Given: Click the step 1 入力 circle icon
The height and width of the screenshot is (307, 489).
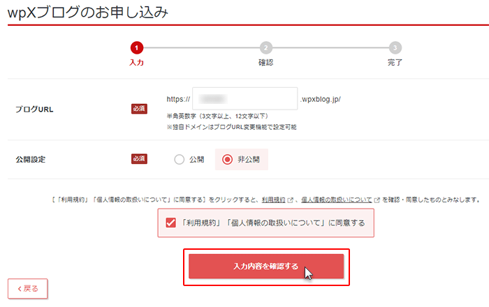Looking at the screenshot, I should [137, 47].
